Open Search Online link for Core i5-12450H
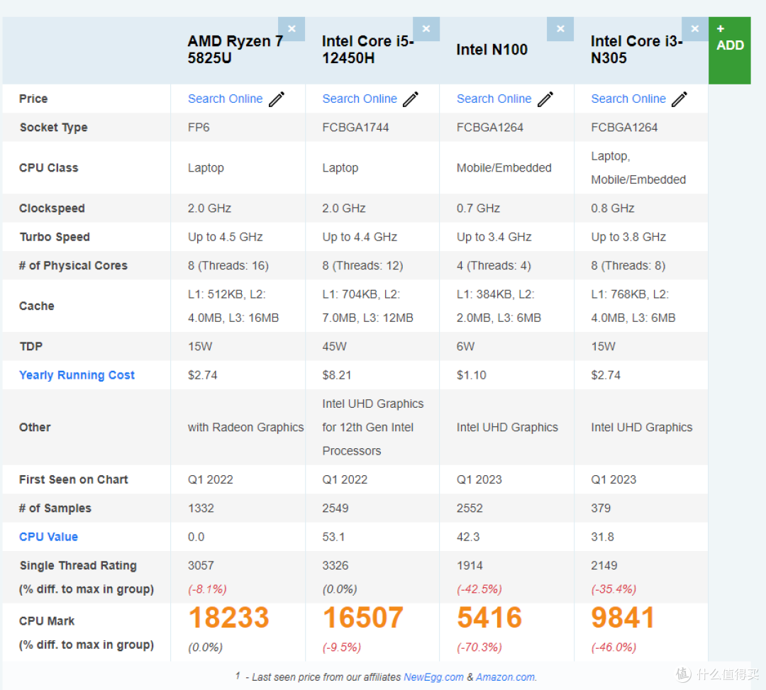 coord(360,99)
